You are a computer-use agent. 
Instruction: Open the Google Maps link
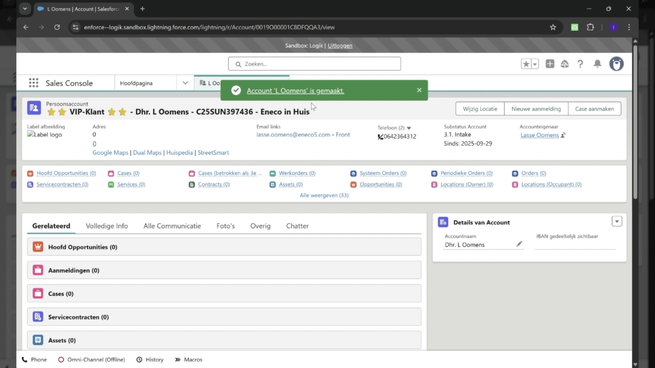(x=110, y=153)
